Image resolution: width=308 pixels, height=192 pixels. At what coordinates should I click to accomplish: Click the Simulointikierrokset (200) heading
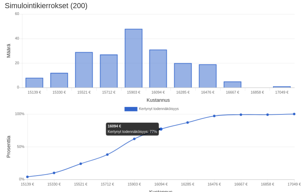(46, 6)
